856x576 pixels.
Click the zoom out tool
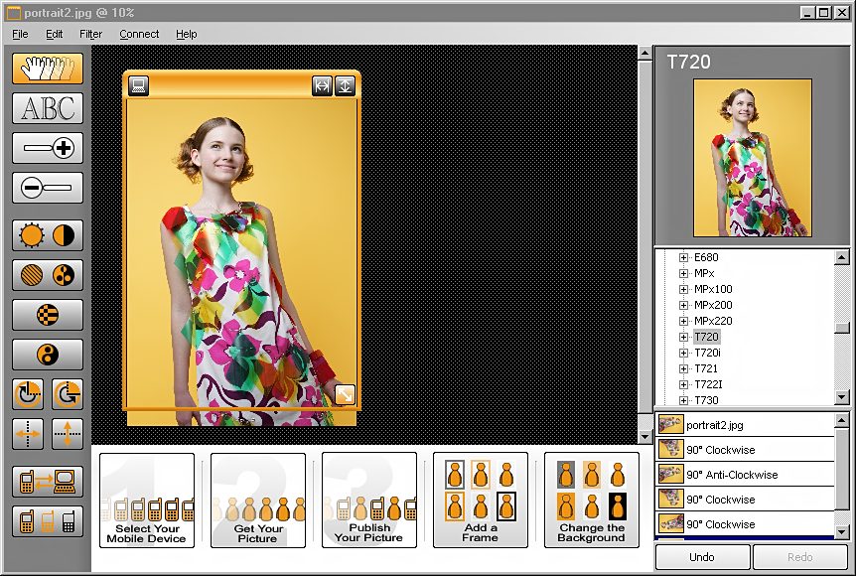48,188
